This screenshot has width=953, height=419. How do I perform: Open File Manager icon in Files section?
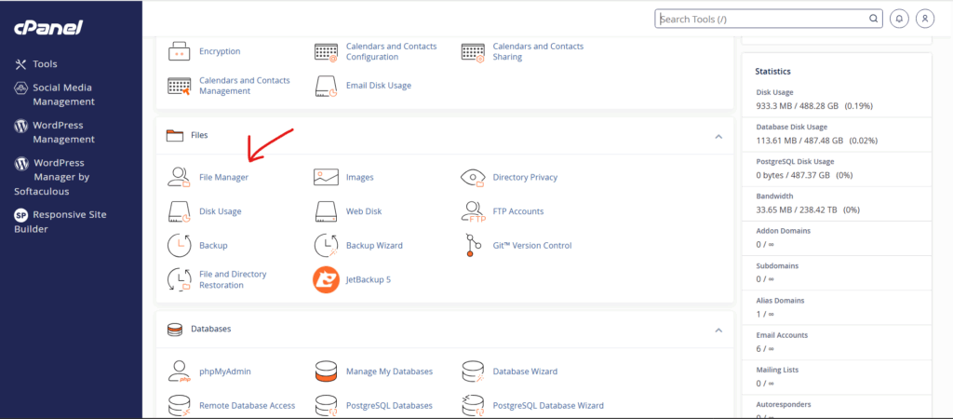coord(179,177)
